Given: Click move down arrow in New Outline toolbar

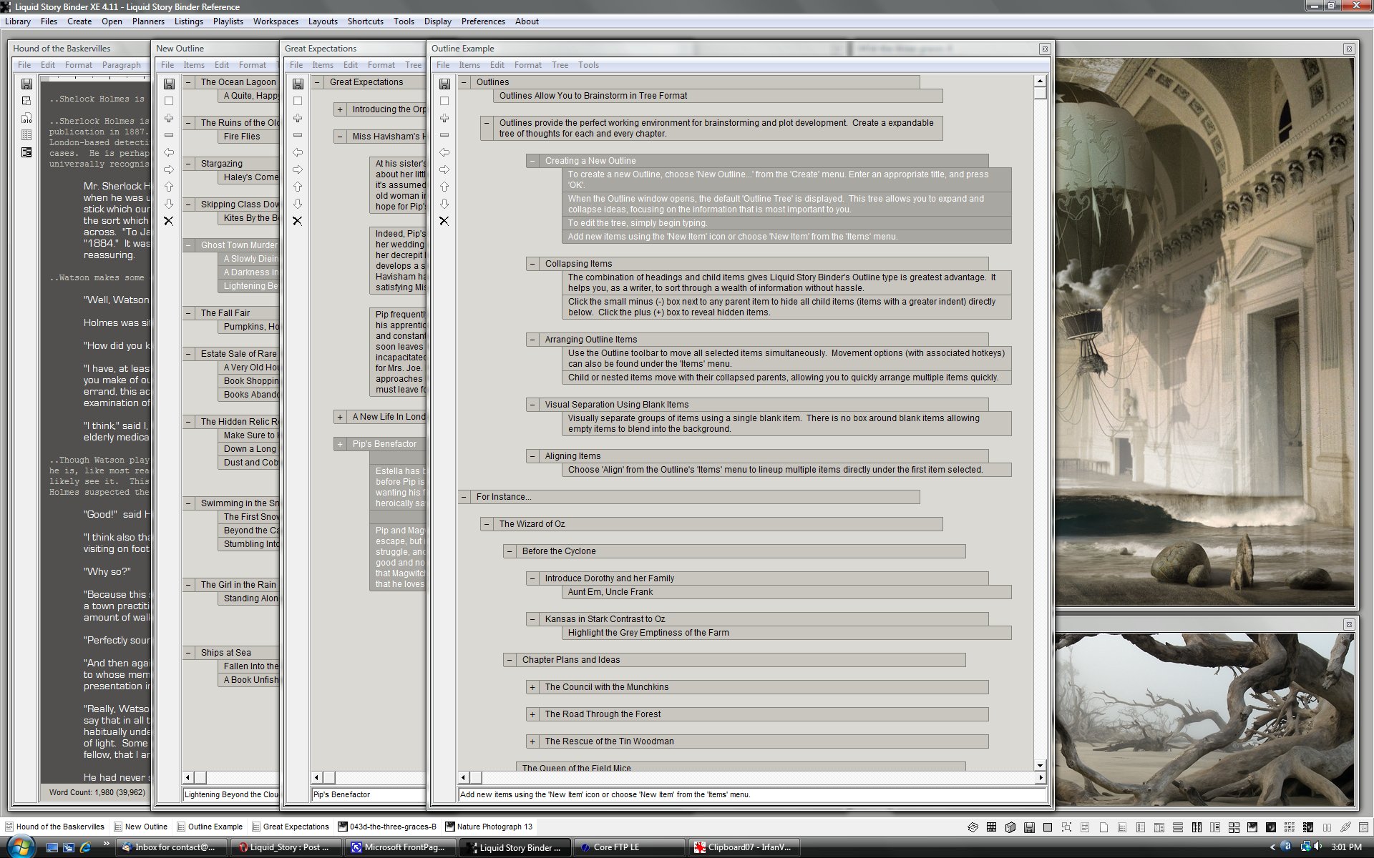Looking at the screenshot, I should [169, 204].
